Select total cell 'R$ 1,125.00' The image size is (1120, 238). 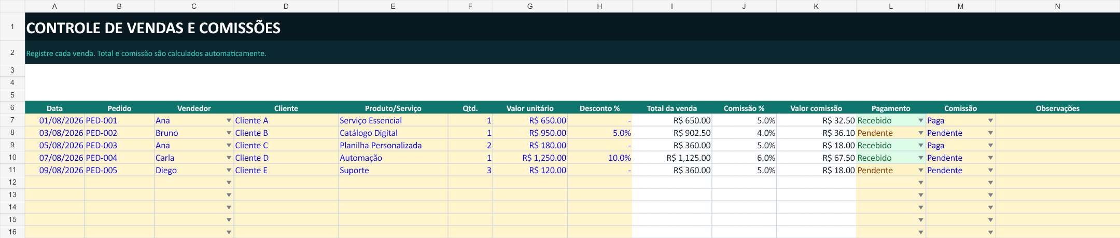click(672, 158)
